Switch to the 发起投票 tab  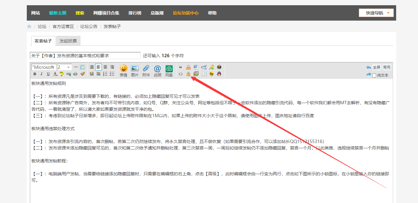pyautogui.click(x=68, y=41)
